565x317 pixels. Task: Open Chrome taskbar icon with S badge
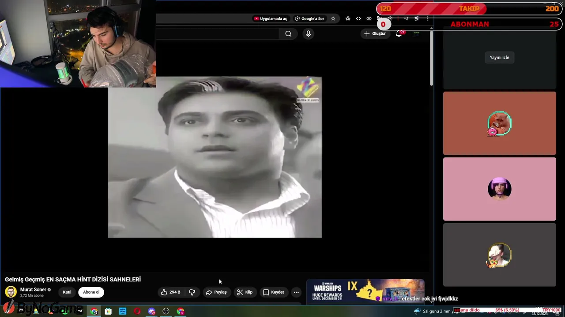point(94,311)
